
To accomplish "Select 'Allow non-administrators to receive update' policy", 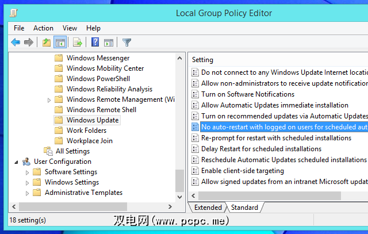I will point(285,83).
